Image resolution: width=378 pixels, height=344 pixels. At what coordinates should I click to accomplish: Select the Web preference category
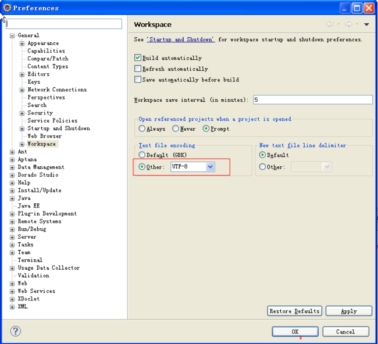[x=23, y=284]
